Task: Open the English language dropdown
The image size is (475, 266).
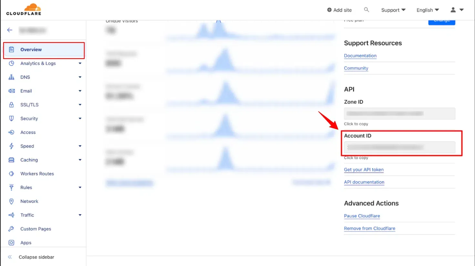Action: (x=428, y=10)
